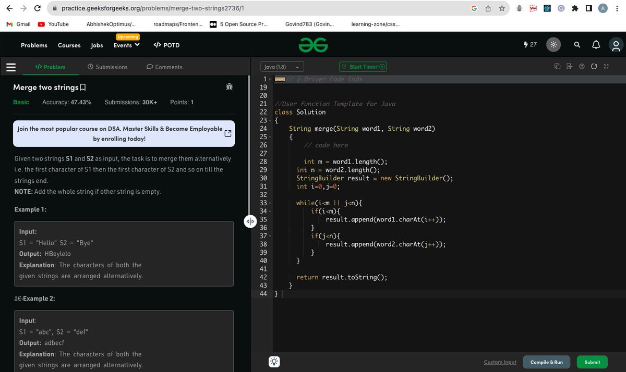The height and width of the screenshot is (372, 626).
Task: Open the roadmaps/Fronten... bookmark
Action: [178, 24]
